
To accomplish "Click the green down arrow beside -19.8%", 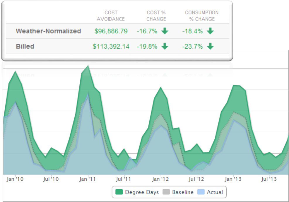I will coord(165,46).
